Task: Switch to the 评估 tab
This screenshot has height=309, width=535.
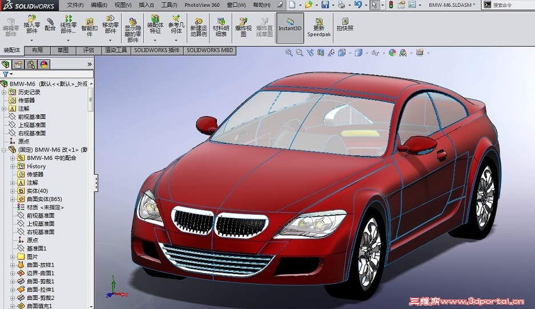Action: pos(89,50)
